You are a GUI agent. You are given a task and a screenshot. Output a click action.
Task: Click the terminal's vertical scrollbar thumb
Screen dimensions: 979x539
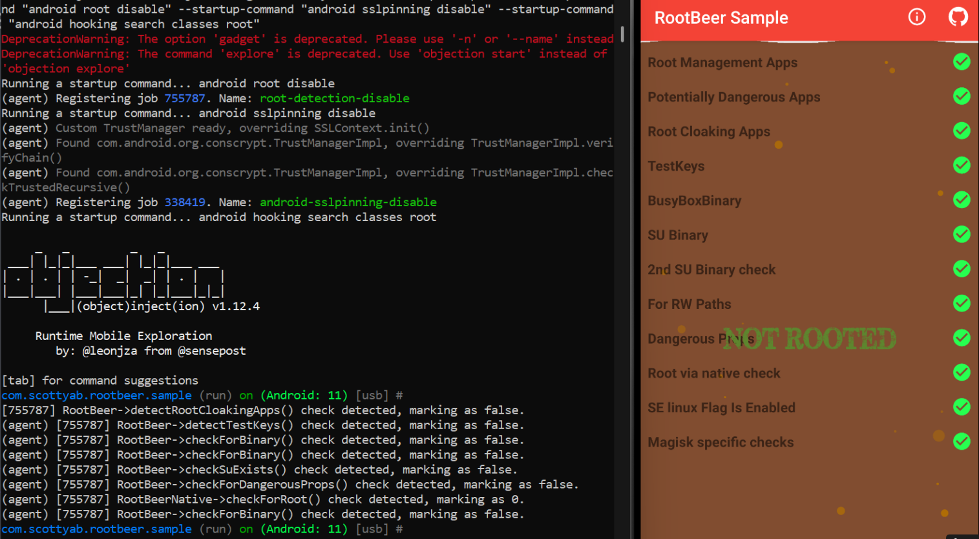(x=622, y=34)
